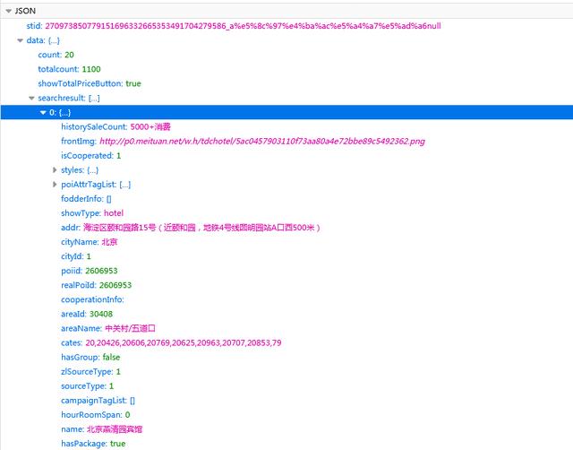
Task: Select the cityId: 1 row
Action: coord(286,256)
